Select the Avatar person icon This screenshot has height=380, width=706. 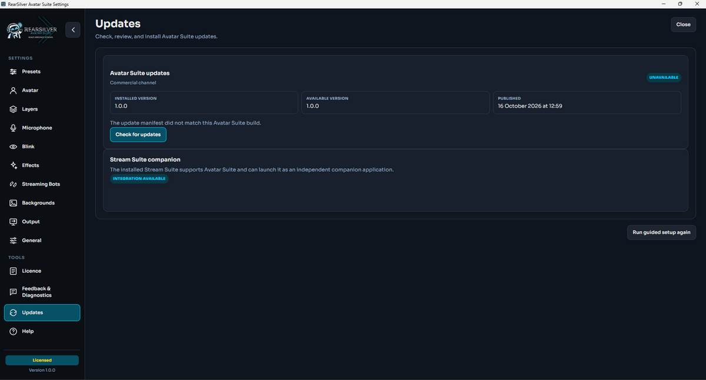coord(14,91)
